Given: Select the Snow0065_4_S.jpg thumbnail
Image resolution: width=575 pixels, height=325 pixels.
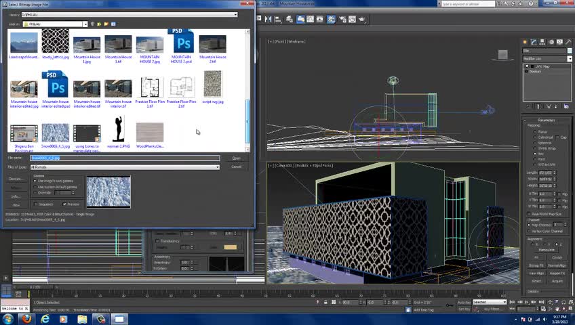Looking at the screenshot, I should (55, 133).
